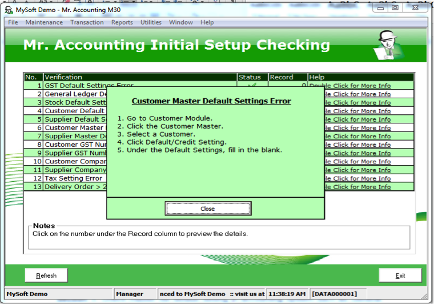
Task: Click the Status column header
Action: click(252, 77)
